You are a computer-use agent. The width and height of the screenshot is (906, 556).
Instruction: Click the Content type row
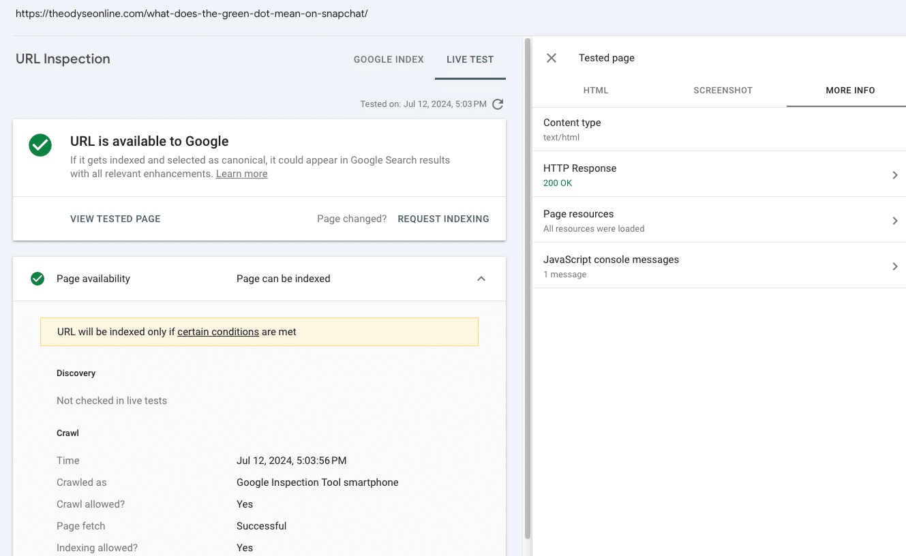click(x=719, y=129)
